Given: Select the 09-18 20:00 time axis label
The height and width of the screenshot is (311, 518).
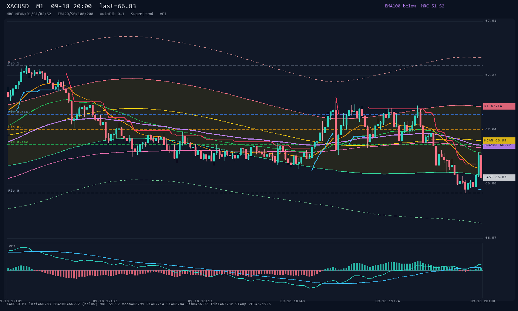Looking at the screenshot, I should pyautogui.click(x=482, y=301).
